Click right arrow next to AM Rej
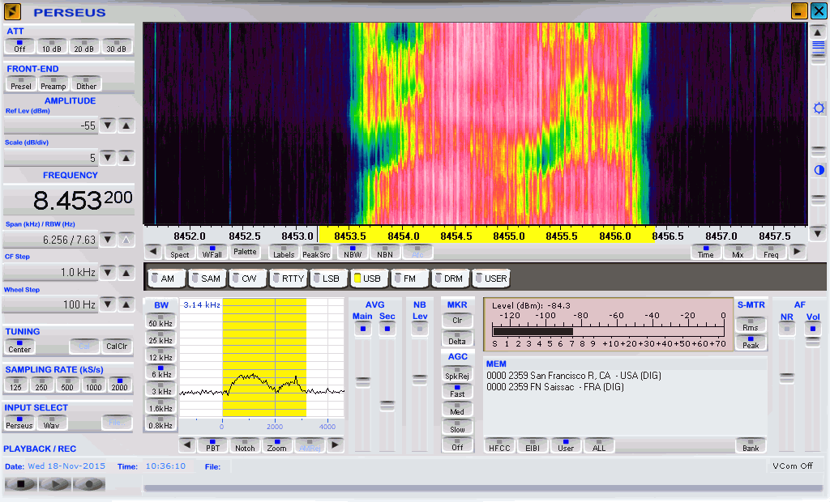This screenshot has height=502, width=830. [335, 445]
